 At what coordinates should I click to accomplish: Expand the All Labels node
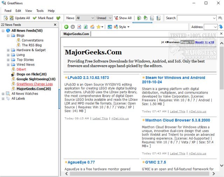click(3, 98)
